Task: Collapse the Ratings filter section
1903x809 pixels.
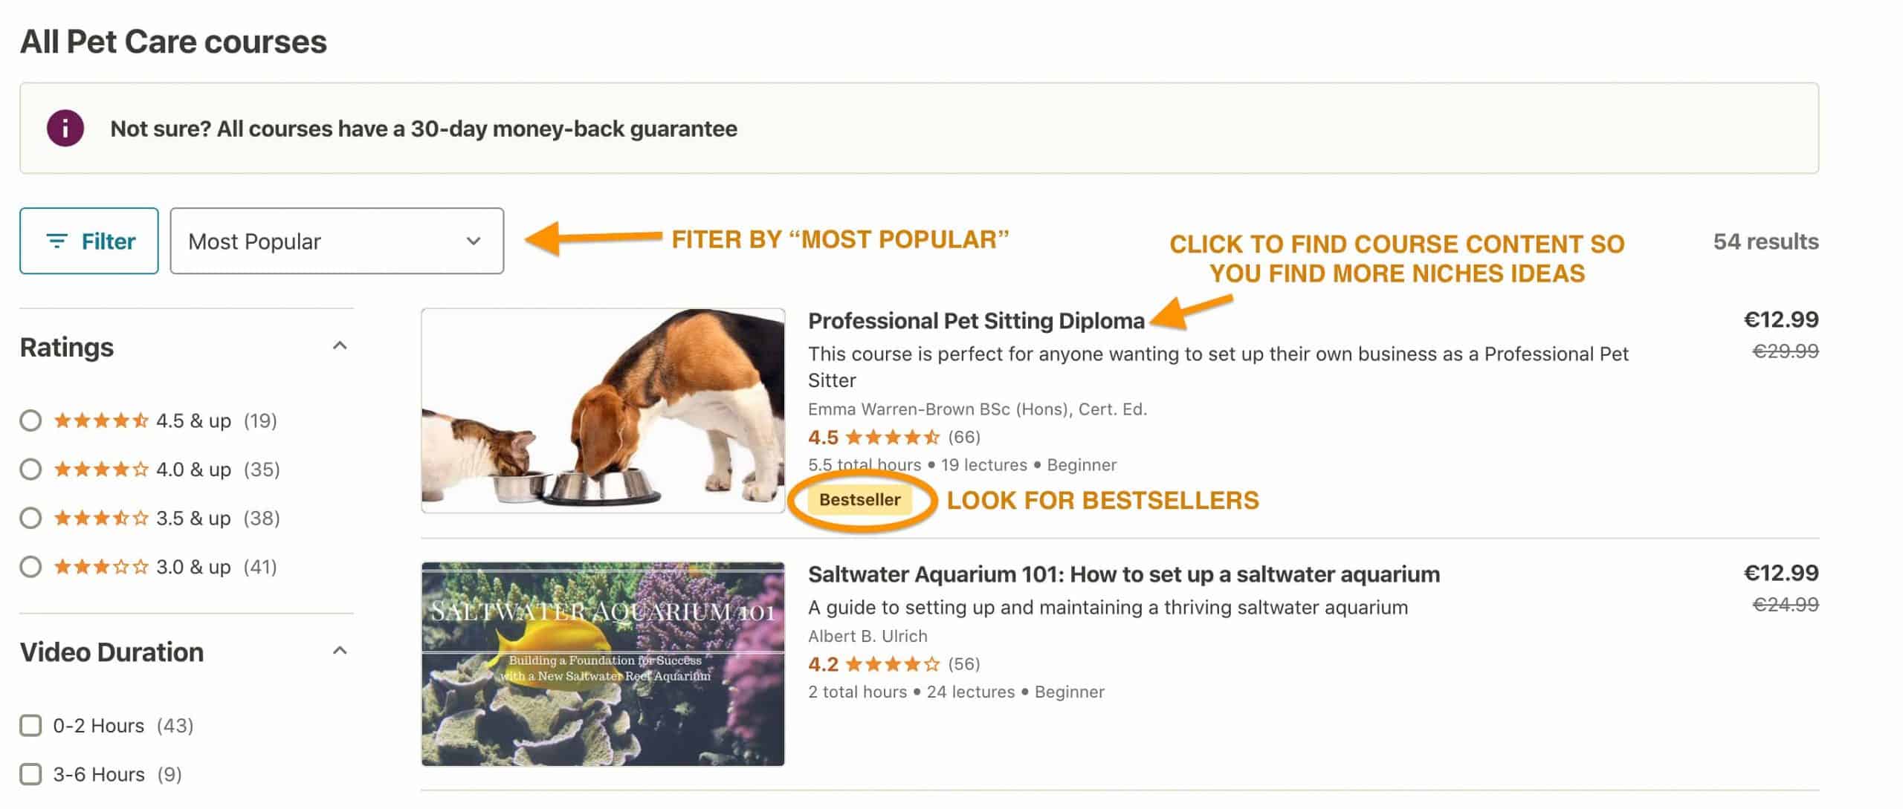Action: (x=340, y=345)
